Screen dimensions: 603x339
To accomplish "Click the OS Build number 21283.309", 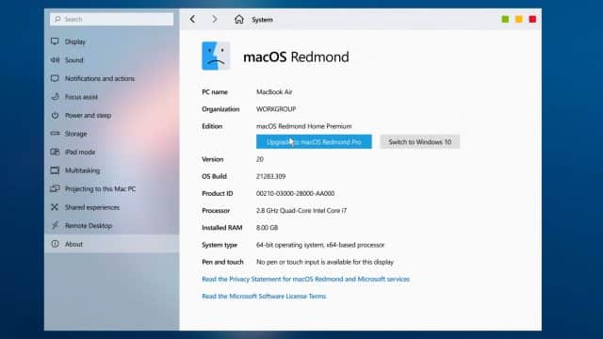I will coord(270,176).
